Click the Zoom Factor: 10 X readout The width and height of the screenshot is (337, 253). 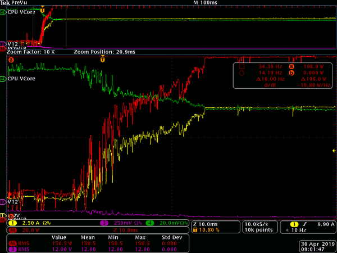click(31, 52)
